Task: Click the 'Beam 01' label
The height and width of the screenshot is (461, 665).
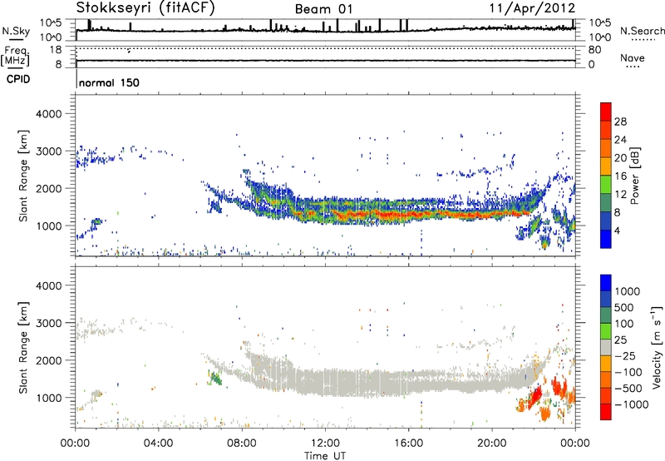Action: point(323,9)
